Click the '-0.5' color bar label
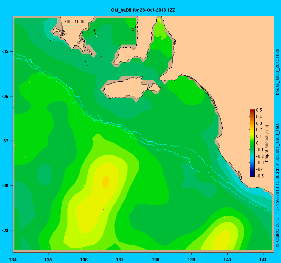The height and width of the screenshot is (263, 281). [260, 176]
